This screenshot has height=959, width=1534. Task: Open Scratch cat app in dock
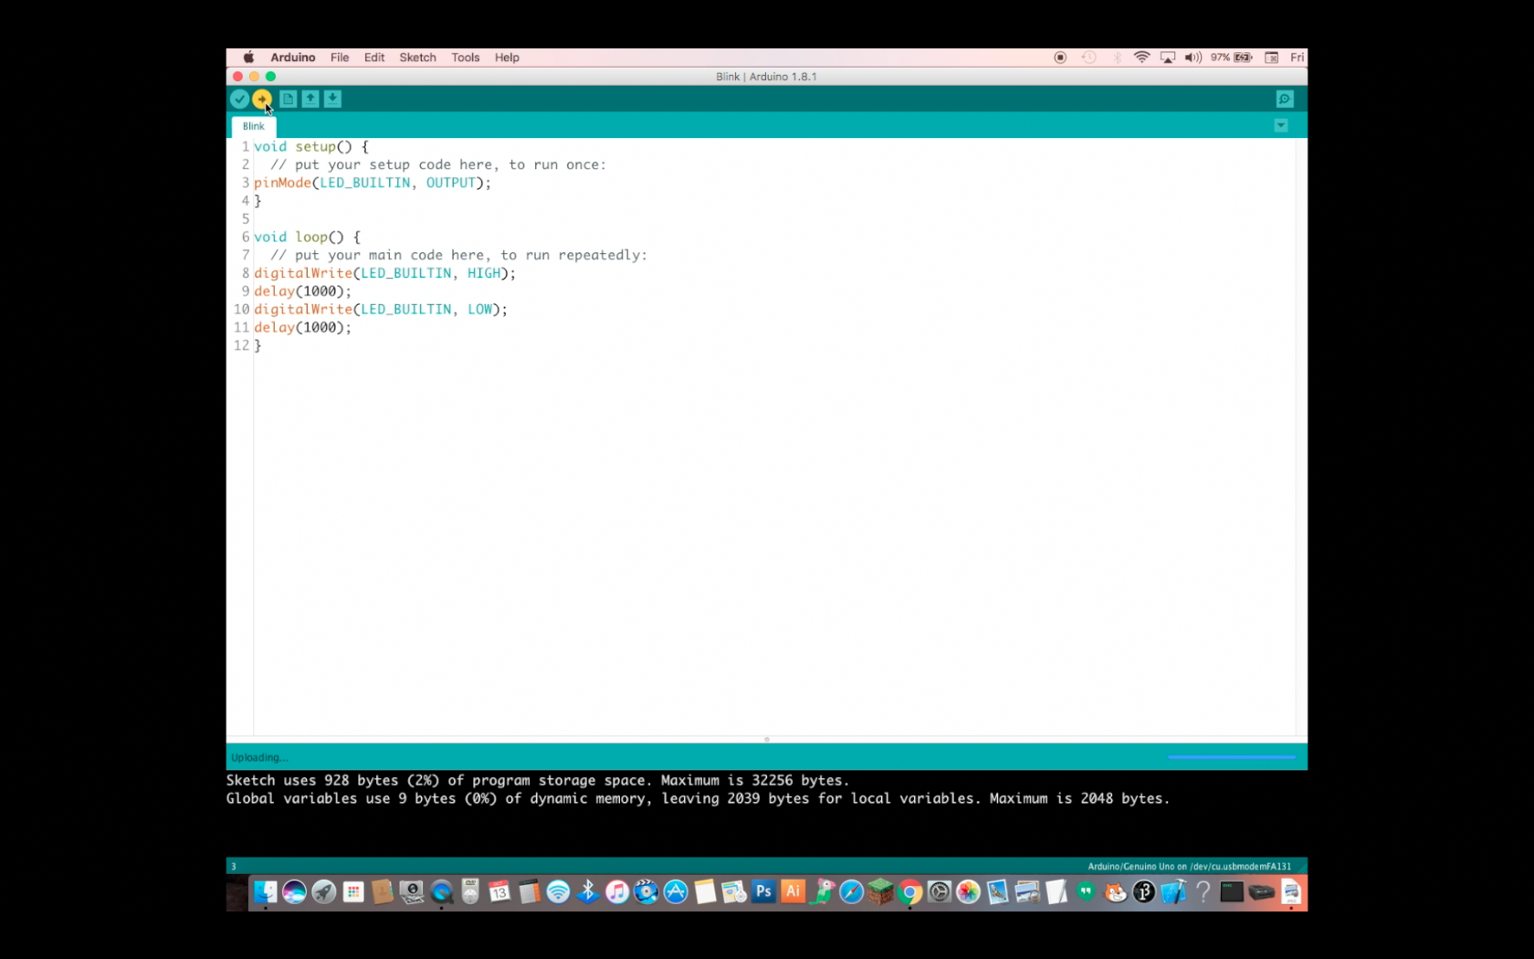[x=1115, y=891]
